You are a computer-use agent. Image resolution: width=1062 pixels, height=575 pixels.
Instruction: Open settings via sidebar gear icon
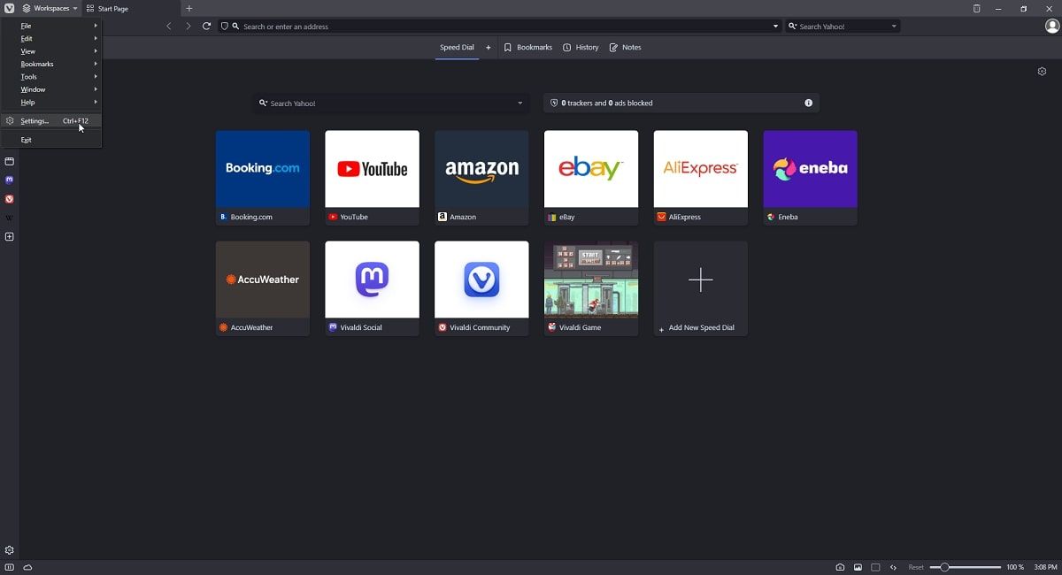10,550
